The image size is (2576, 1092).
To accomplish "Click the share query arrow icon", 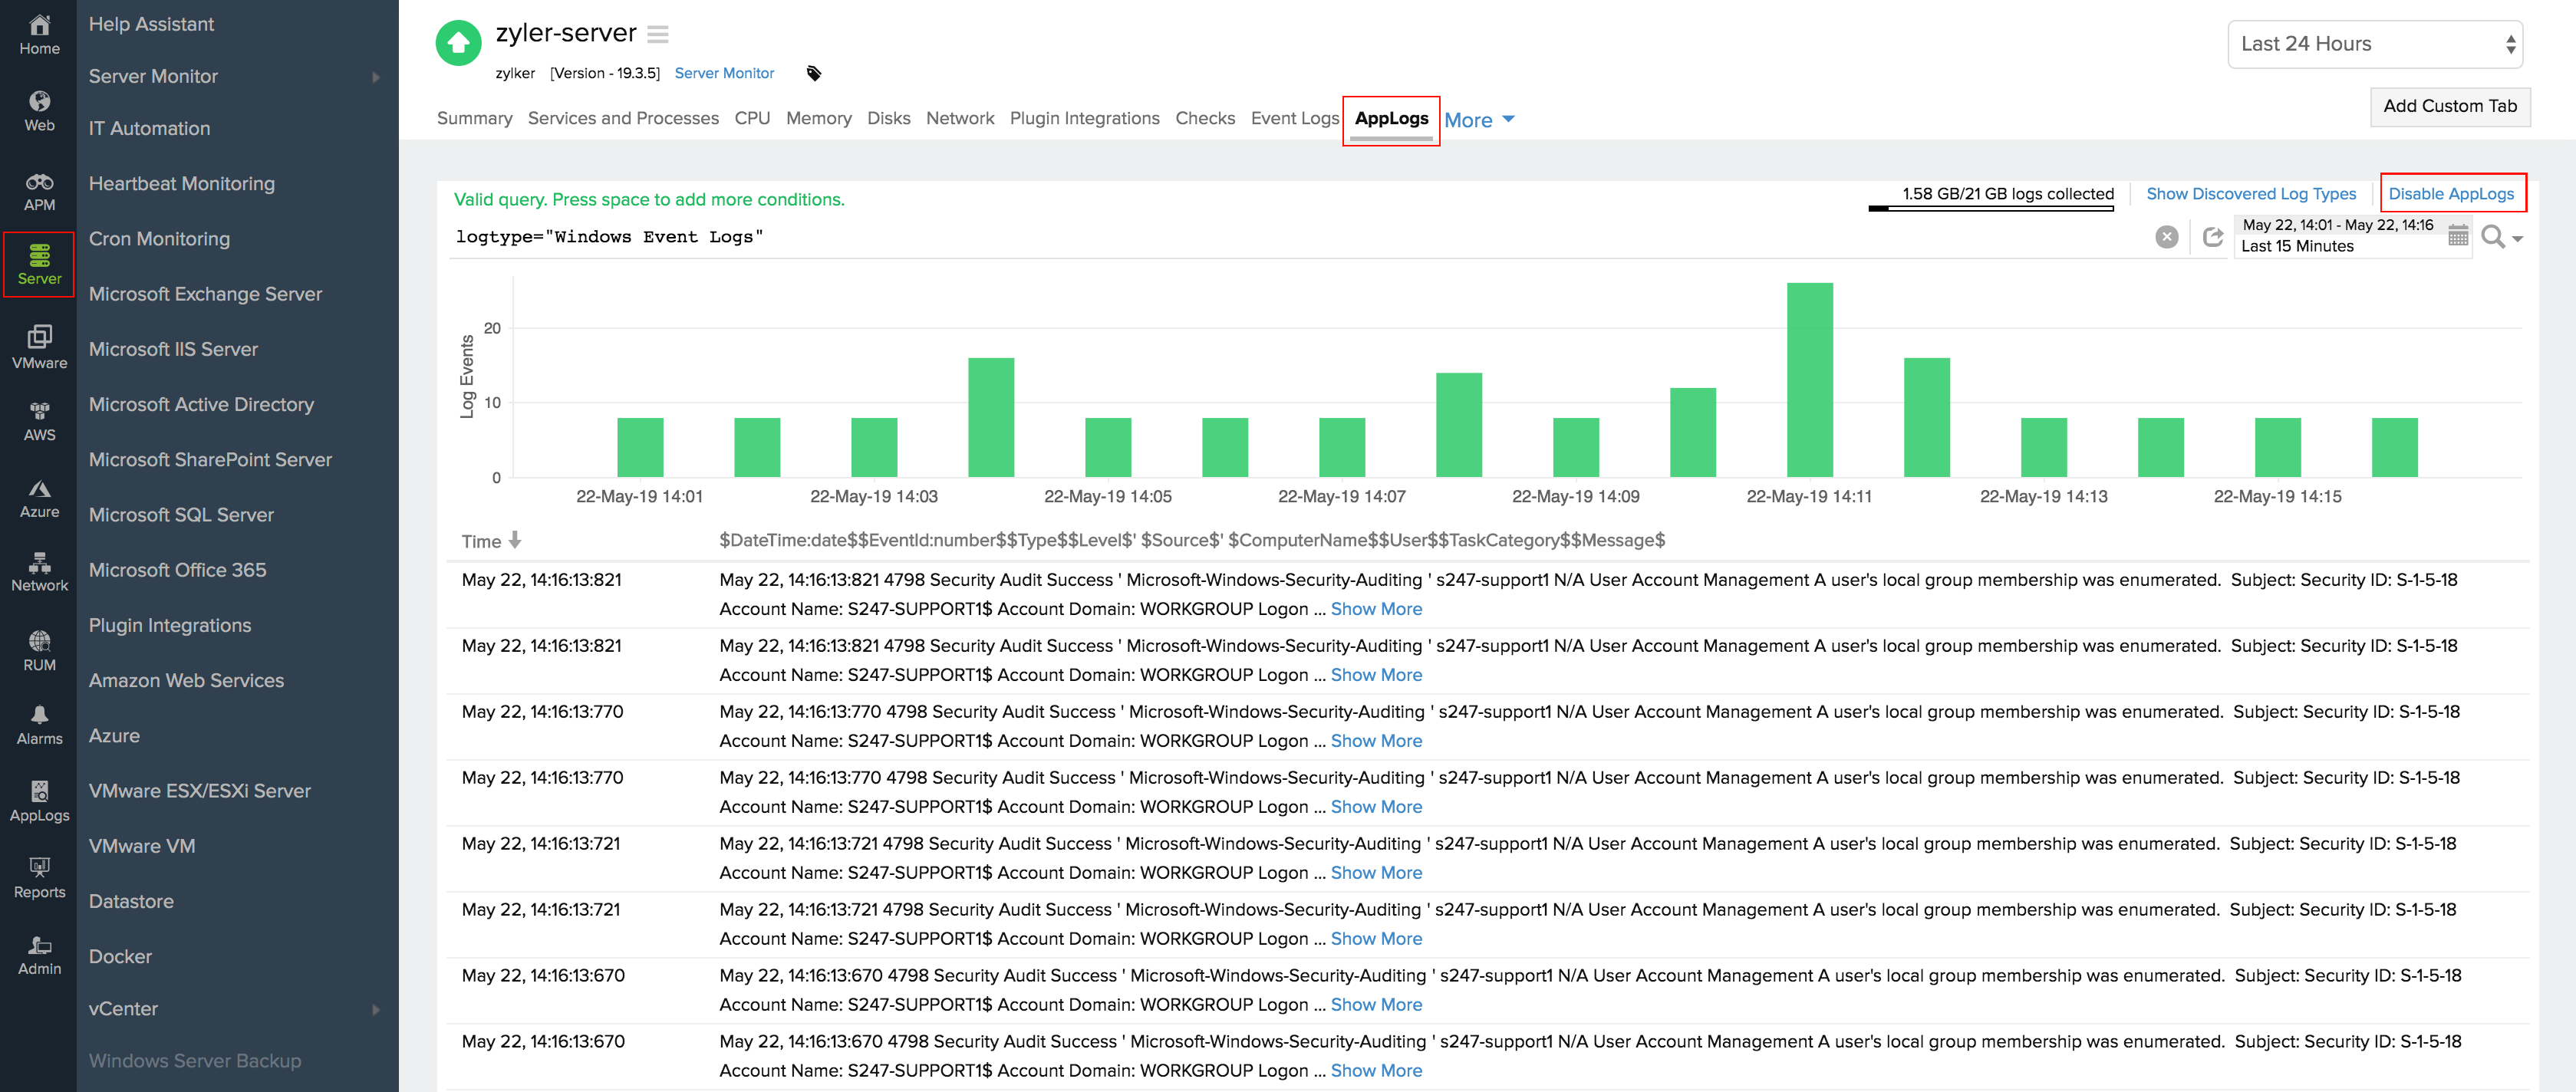I will pyautogui.click(x=2212, y=237).
